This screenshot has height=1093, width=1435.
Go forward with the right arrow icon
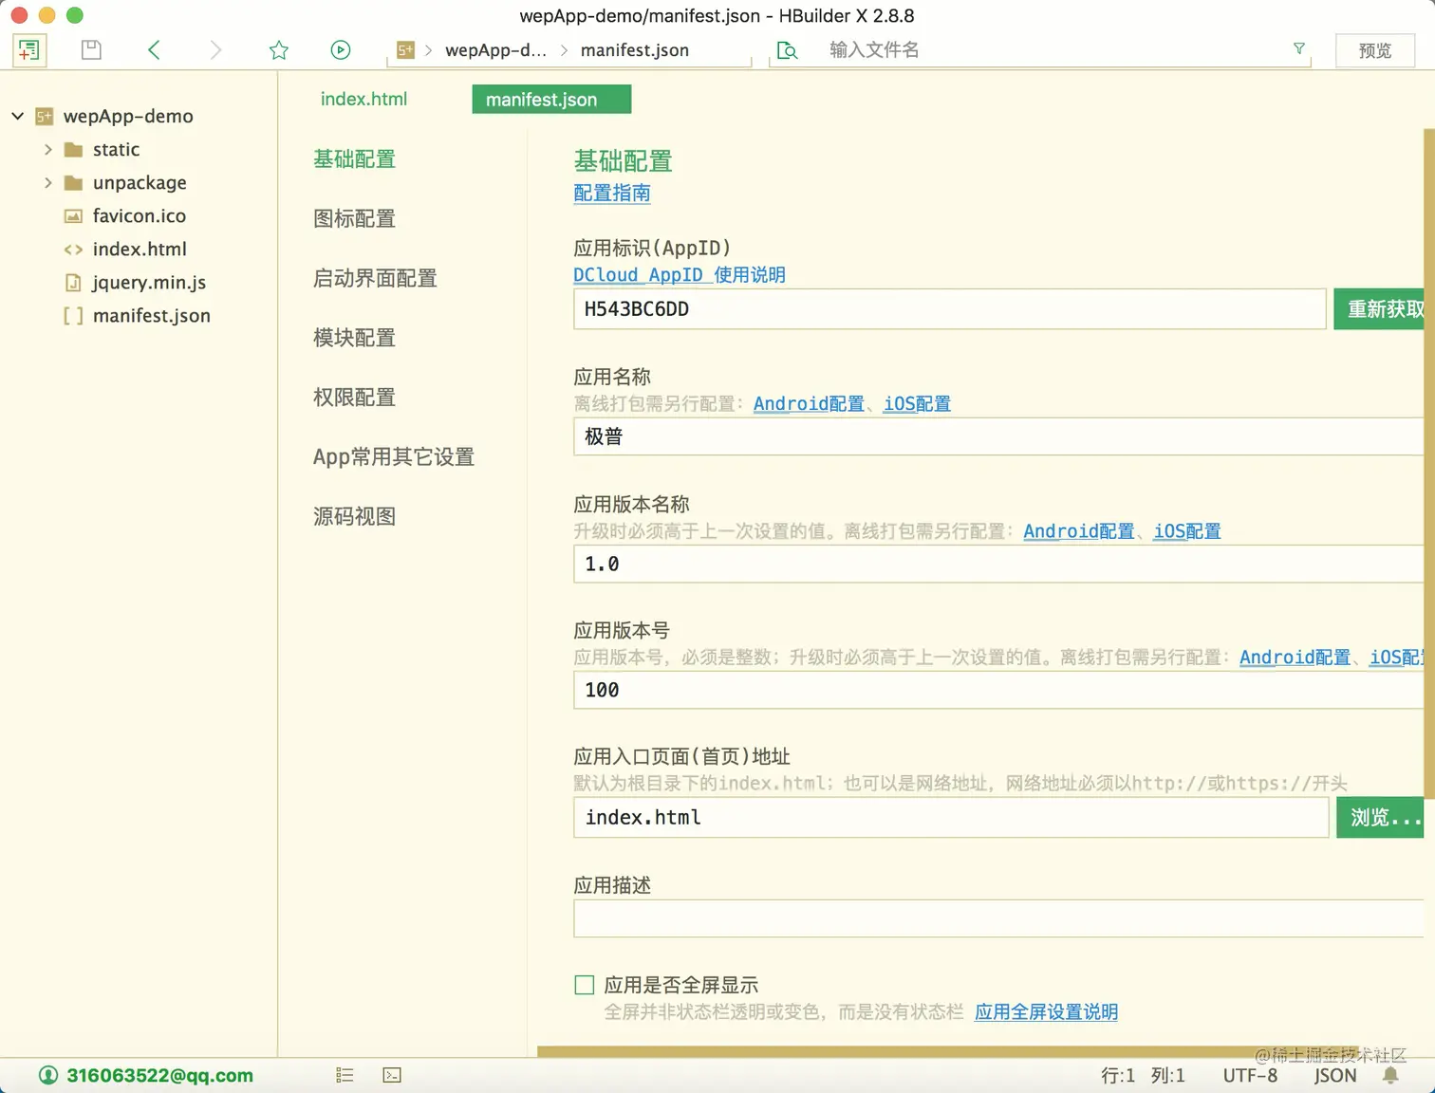[x=215, y=50]
